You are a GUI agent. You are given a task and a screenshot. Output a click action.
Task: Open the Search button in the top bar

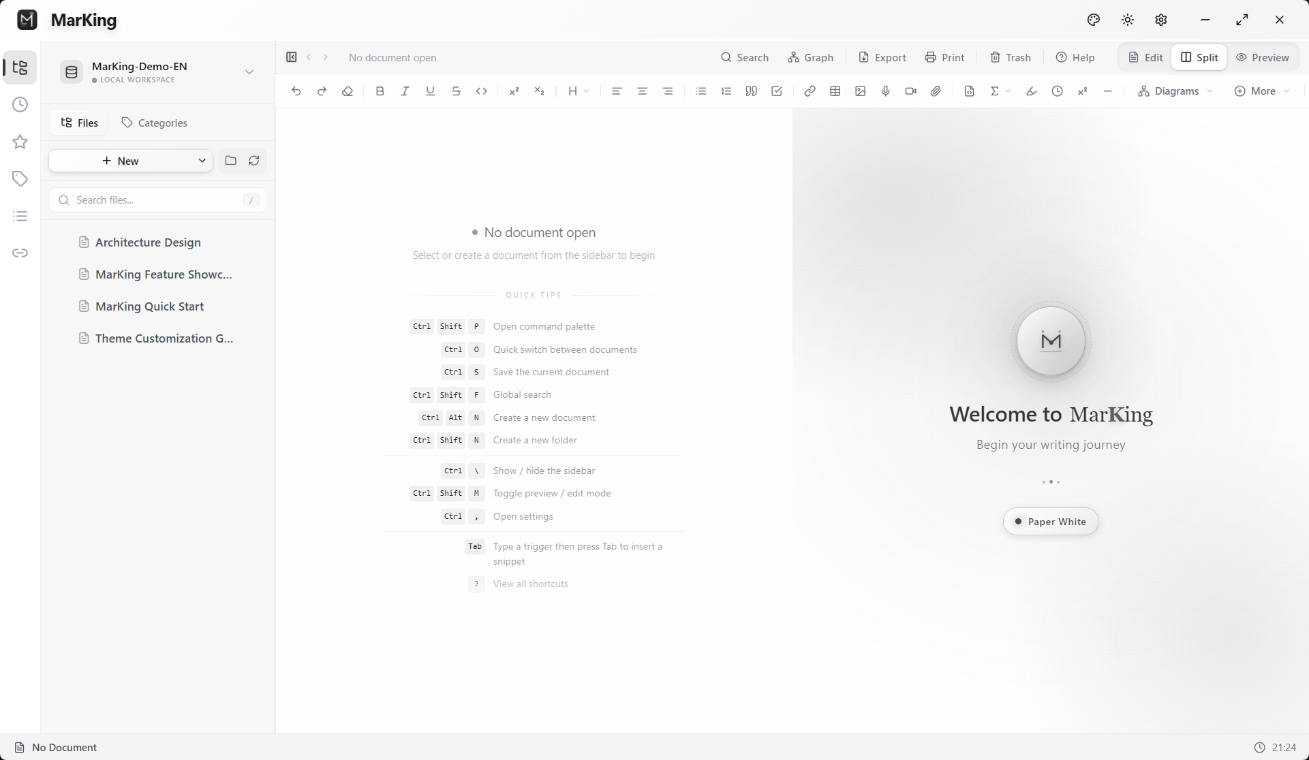(x=745, y=57)
